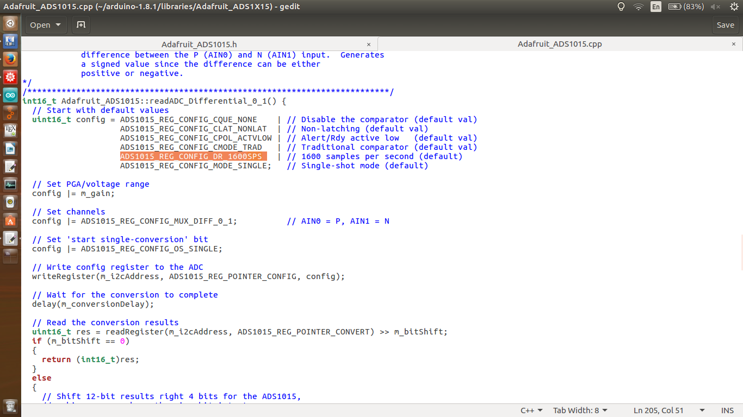Open the Ubuntu Dash launcher
This screenshot has width=743, height=417.
[x=10, y=23]
